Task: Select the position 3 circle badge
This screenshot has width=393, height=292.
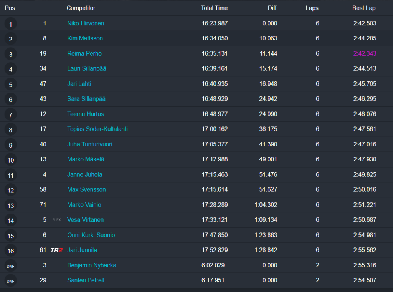Action: pos(10,54)
